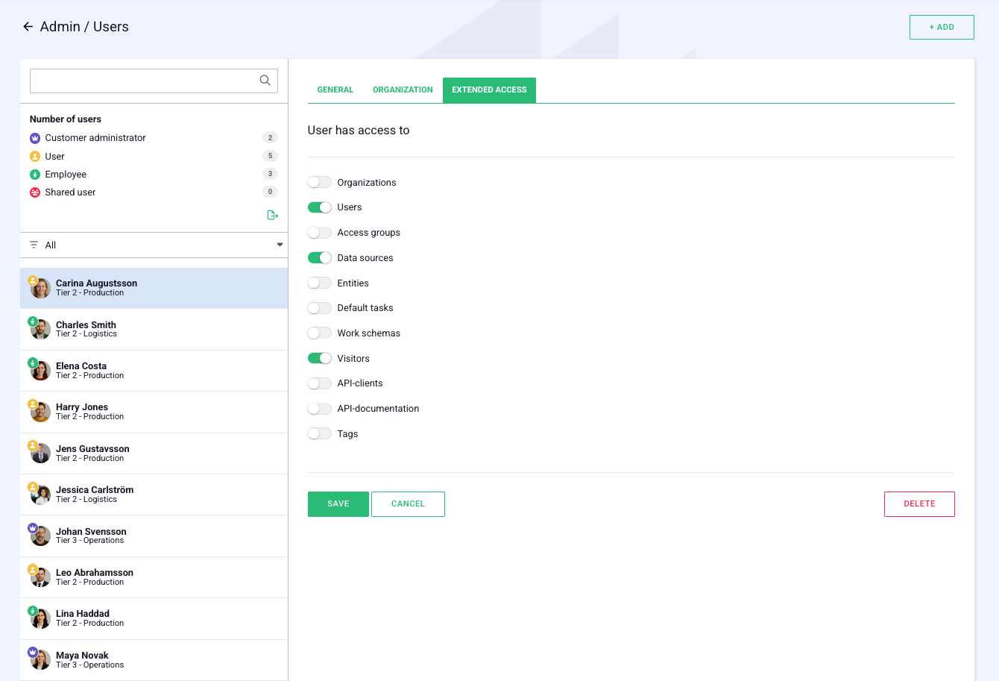
Task: Enable the Organizations access toggle
Action: tap(320, 183)
